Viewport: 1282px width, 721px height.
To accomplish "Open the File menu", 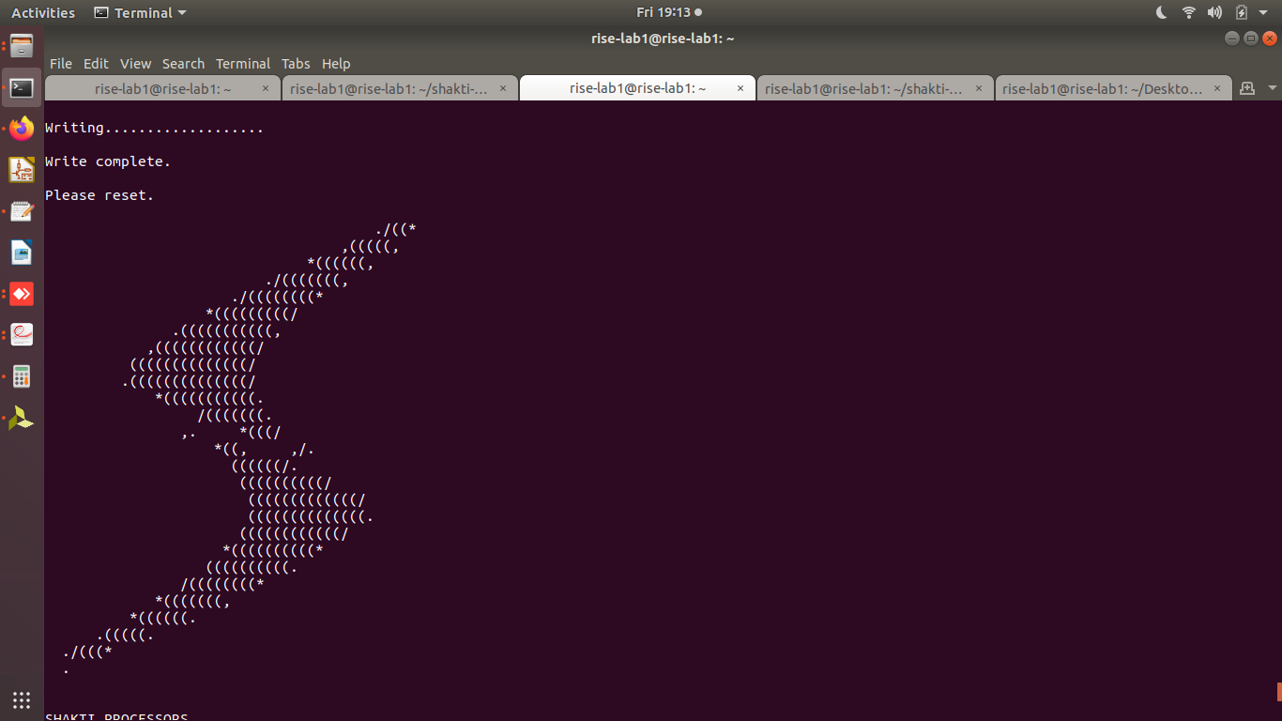I will click(61, 64).
